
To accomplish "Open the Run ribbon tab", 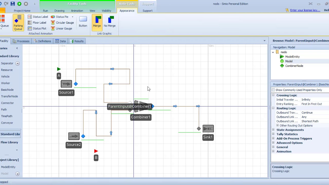I will pyautogui.click(x=45, y=11).
